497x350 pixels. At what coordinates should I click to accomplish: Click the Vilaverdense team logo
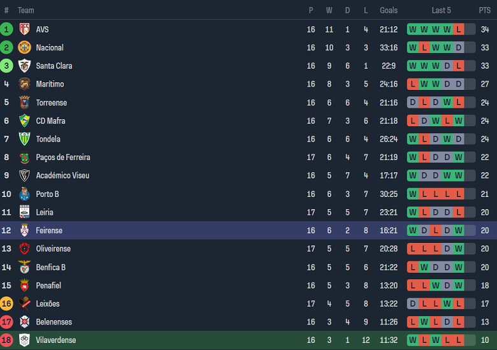(x=24, y=340)
